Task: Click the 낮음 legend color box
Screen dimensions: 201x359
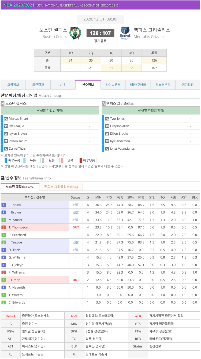Action: click(x=70, y=160)
